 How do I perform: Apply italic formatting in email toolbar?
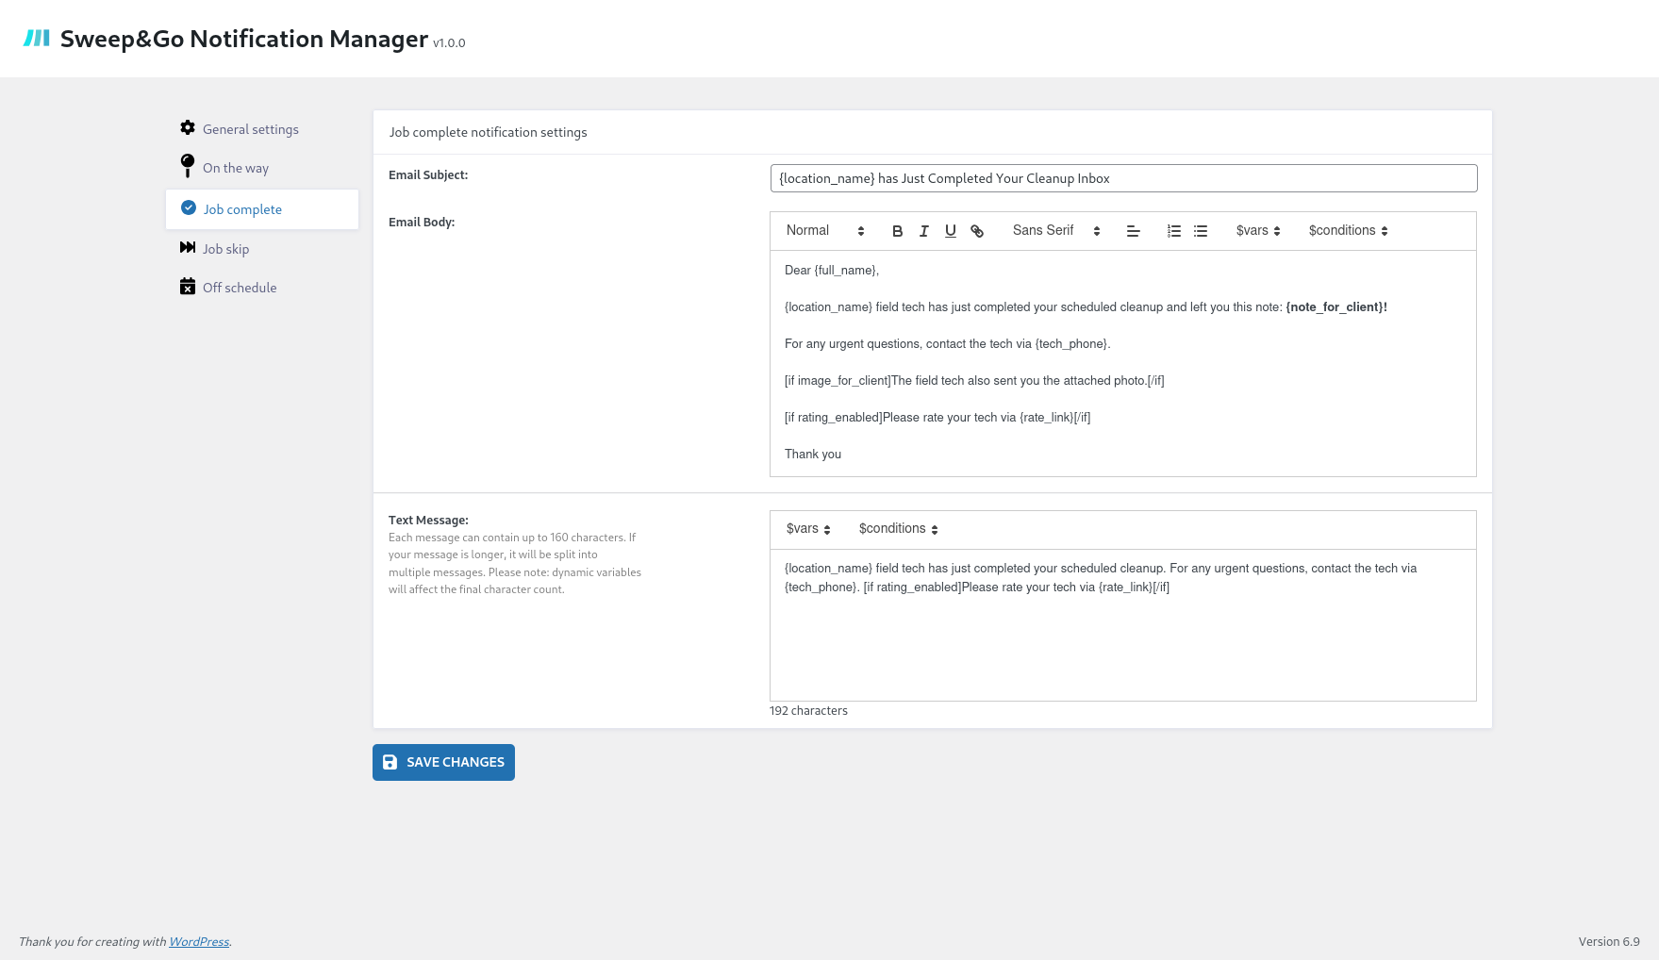click(x=923, y=231)
